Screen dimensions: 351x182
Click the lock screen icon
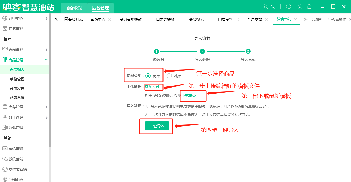(300, 7)
